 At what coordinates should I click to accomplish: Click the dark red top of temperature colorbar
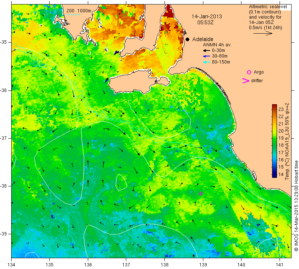[x=274, y=106]
